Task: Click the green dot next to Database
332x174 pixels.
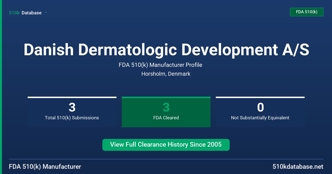Action: tap(46, 12)
